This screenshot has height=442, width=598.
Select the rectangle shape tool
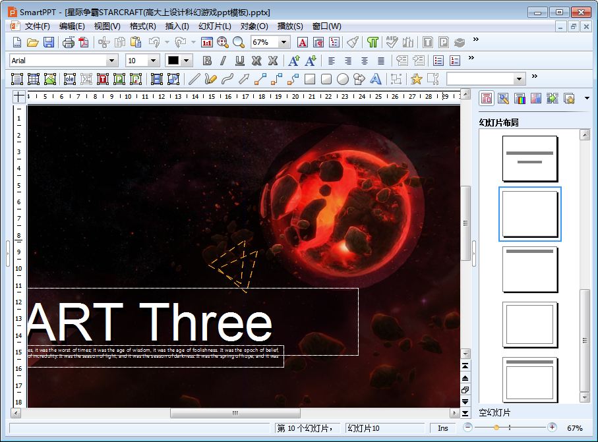click(310, 79)
